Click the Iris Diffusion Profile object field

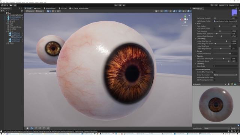click(225, 21)
